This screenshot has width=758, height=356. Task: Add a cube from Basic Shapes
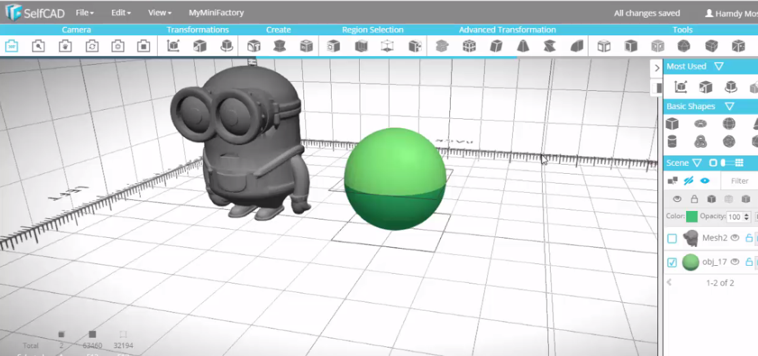point(672,123)
